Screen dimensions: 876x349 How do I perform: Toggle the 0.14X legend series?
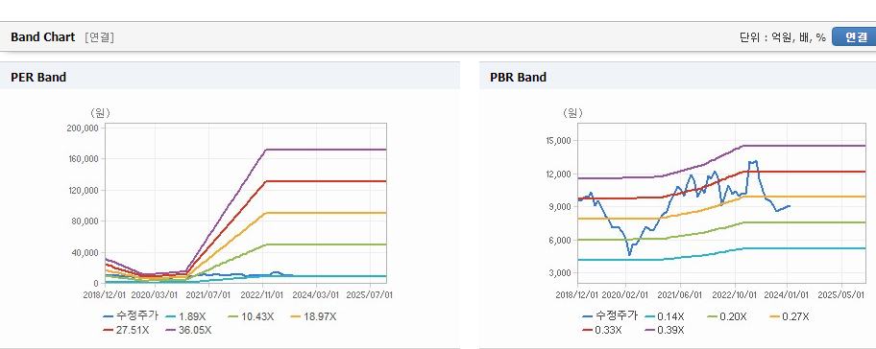[665, 316]
